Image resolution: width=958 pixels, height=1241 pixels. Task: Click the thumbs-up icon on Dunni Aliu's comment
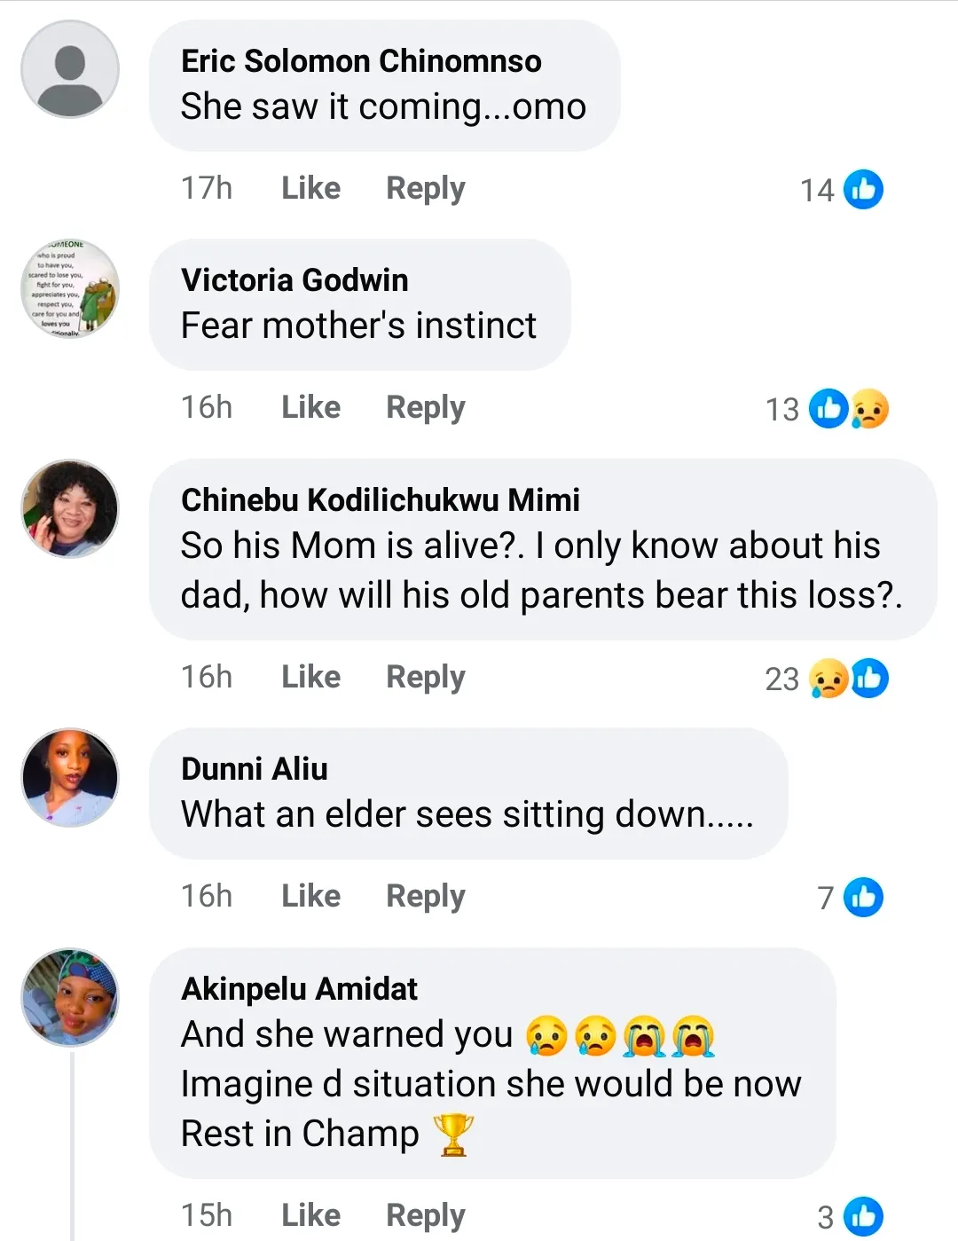pos(863,897)
